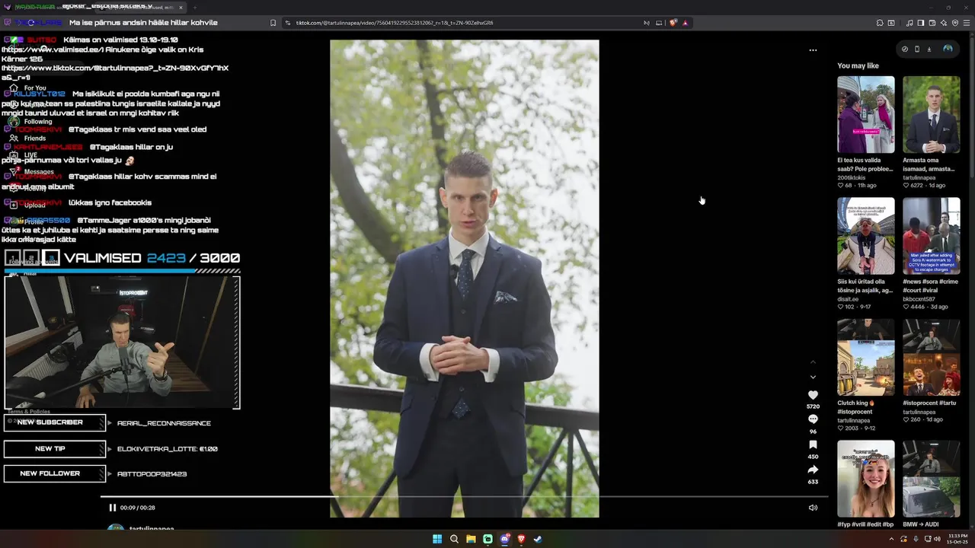Open site info icon beside tiktok.com URL

(x=288, y=23)
